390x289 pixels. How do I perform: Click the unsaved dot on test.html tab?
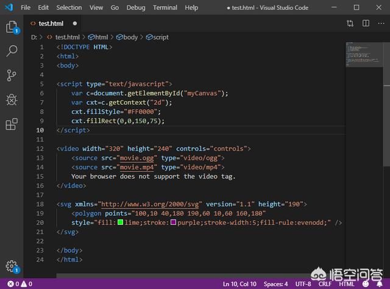(x=75, y=23)
